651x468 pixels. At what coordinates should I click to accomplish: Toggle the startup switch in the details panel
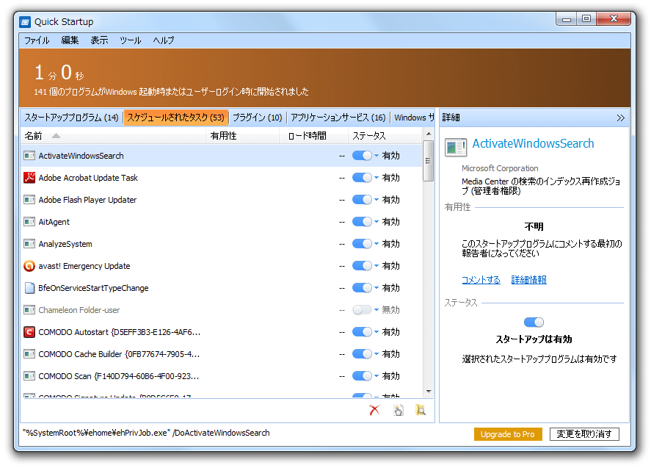click(x=534, y=322)
